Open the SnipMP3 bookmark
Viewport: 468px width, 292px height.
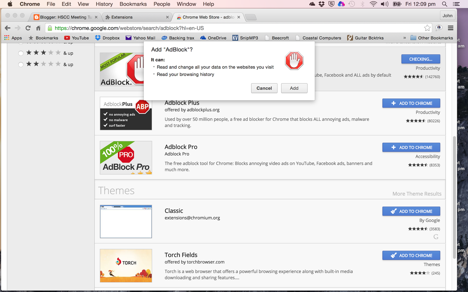click(x=245, y=38)
